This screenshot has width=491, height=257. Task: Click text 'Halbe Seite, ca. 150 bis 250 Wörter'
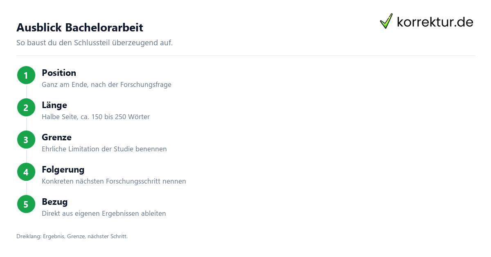pos(96,117)
